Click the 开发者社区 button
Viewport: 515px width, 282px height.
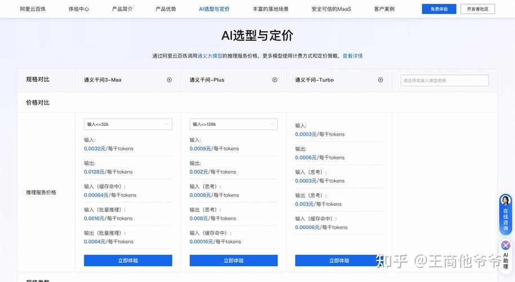point(478,9)
